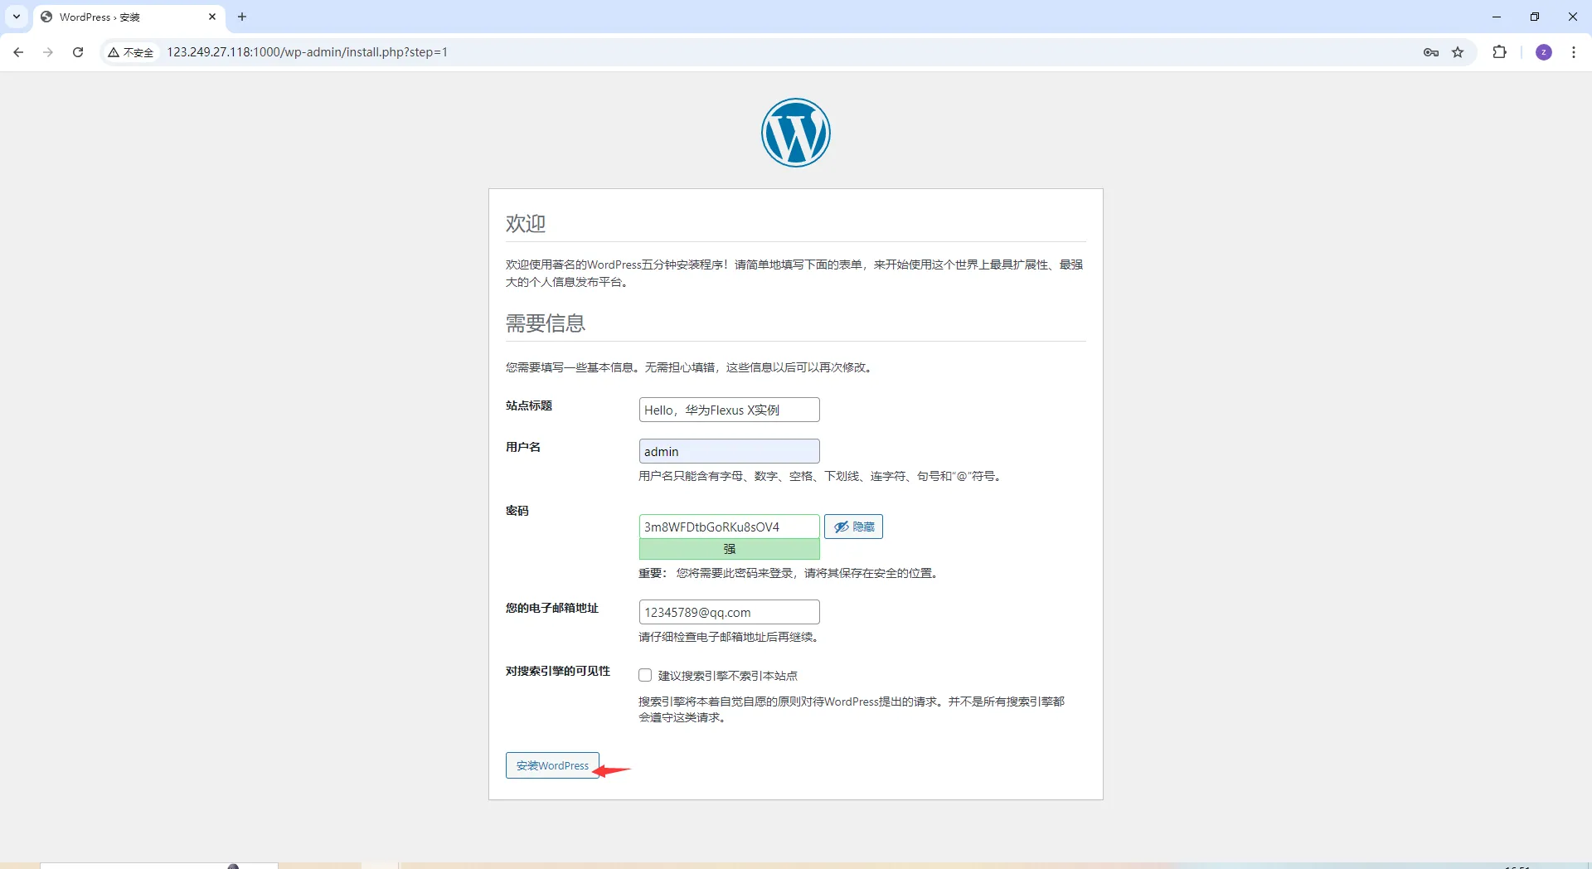
Task: Click the WordPress logo
Action: pos(796,133)
